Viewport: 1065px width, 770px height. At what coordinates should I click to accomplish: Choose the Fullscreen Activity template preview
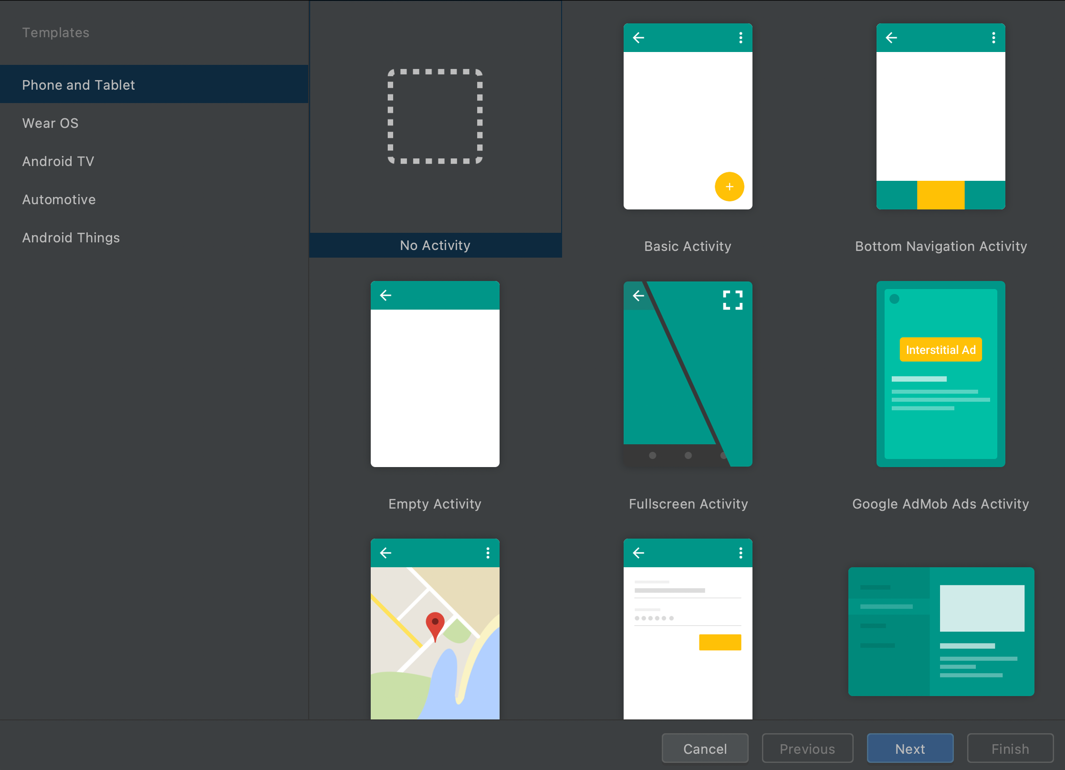pos(688,374)
